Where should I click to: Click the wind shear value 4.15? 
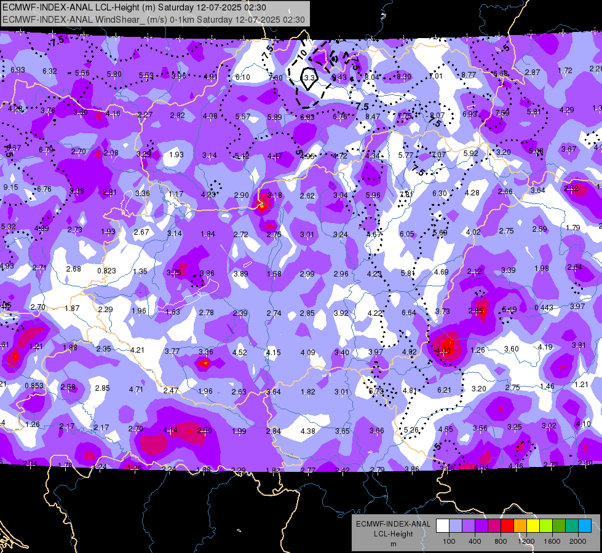[x=274, y=352]
